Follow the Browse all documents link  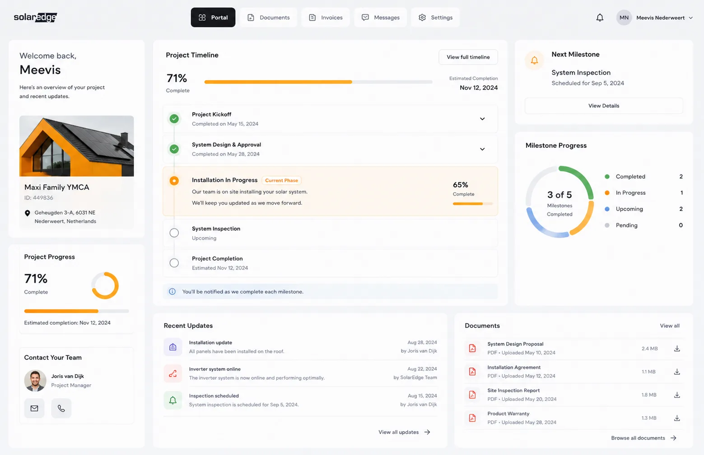click(x=644, y=438)
